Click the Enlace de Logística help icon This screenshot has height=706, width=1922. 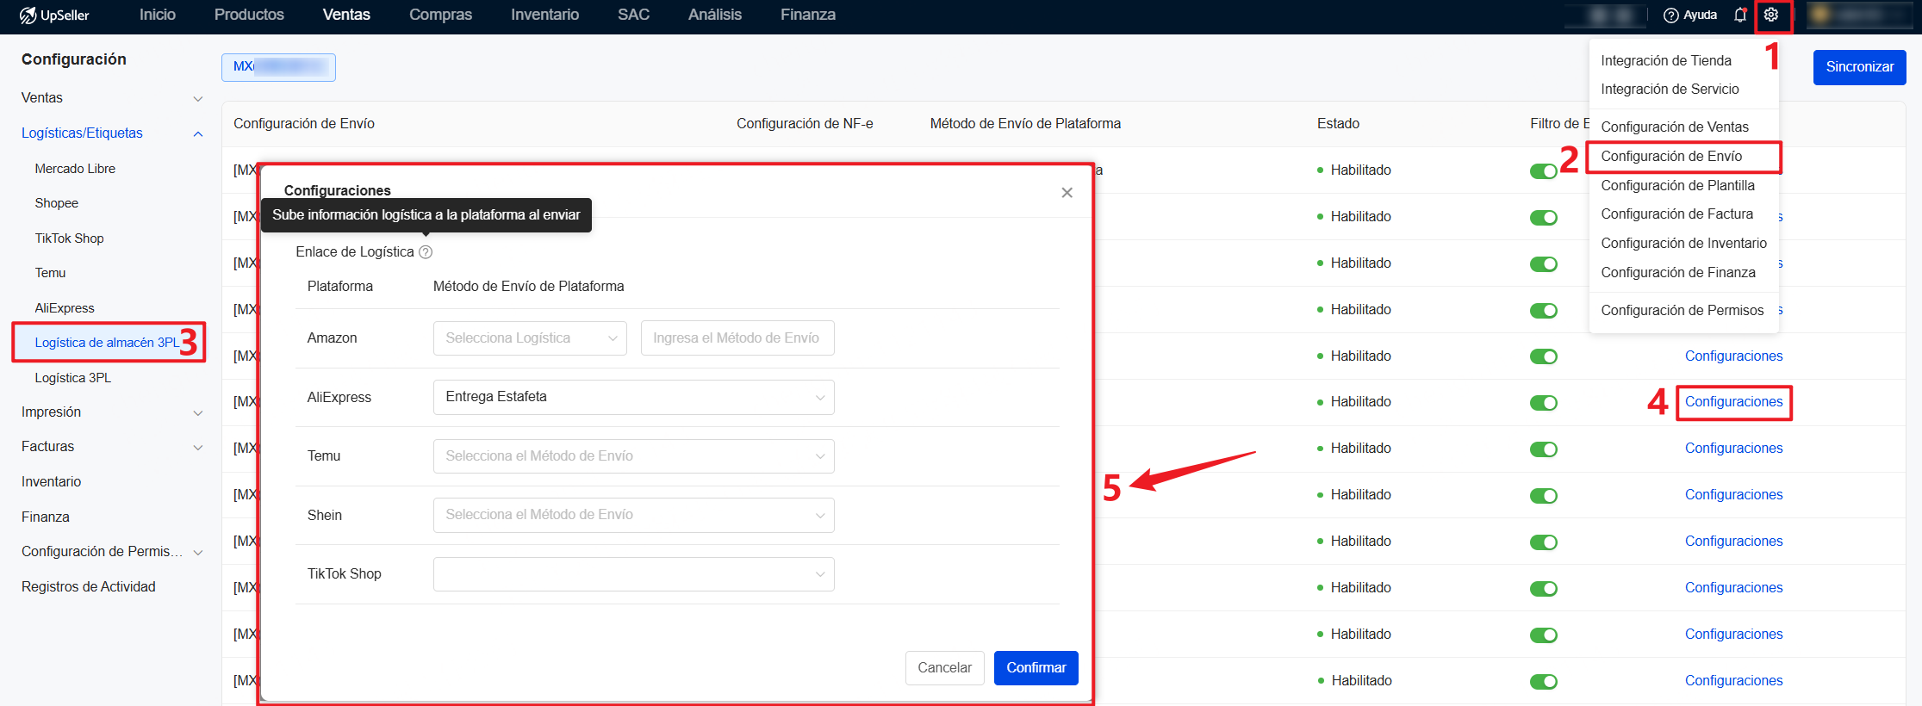click(x=426, y=252)
